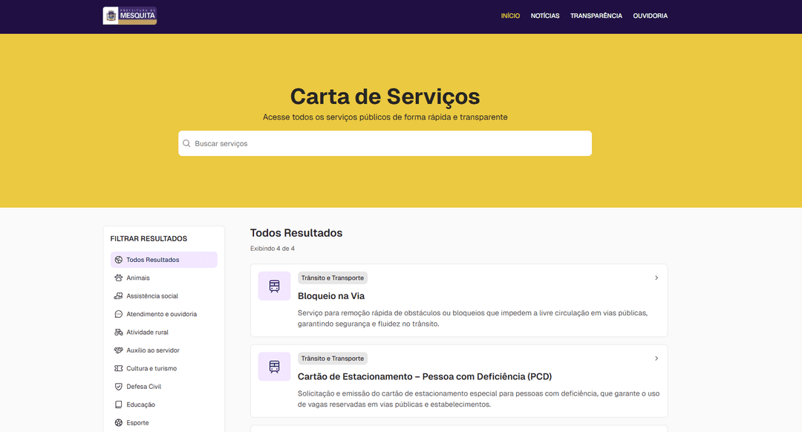Click the magnifier icon in the search bar
802x432 pixels.
tap(189, 143)
